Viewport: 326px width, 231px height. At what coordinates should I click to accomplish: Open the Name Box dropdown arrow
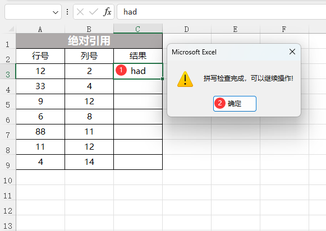pyautogui.click(x=56, y=12)
